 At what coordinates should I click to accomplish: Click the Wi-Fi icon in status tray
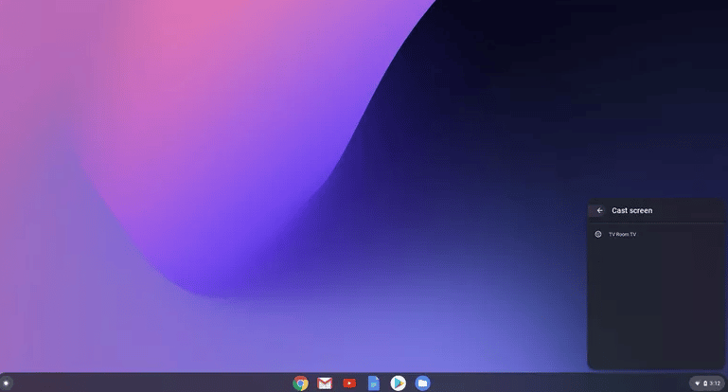pos(697,383)
